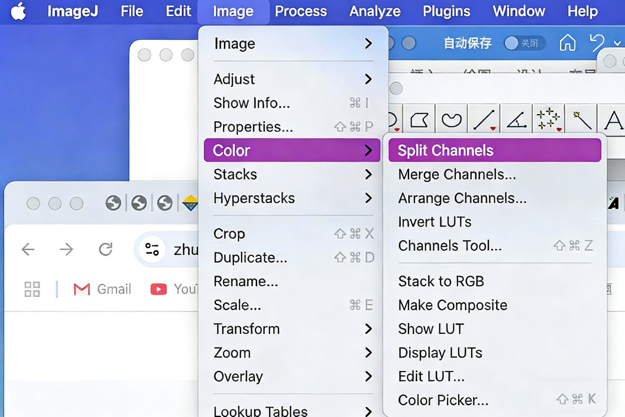
Task: Click Merge Channels menu entry
Action: pyautogui.click(x=457, y=174)
